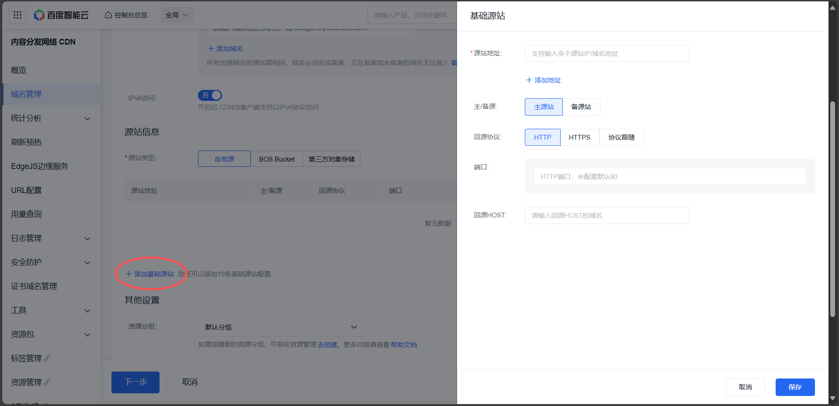Click the console overview home icon
Screen dimensions: 839x406
[x=108, y=15]
